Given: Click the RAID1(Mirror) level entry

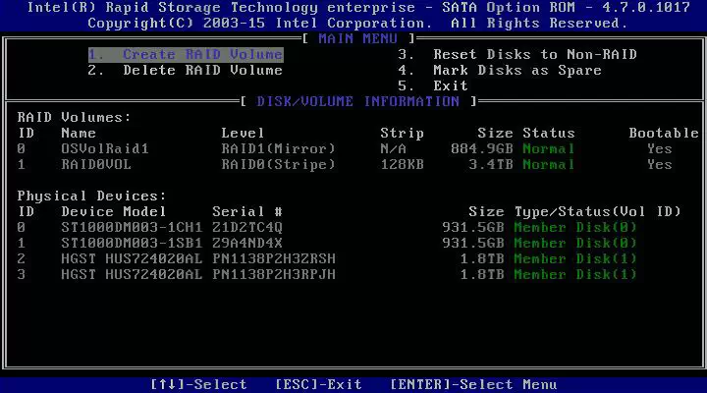Looking at the screenshot, I should coord(278,149).
